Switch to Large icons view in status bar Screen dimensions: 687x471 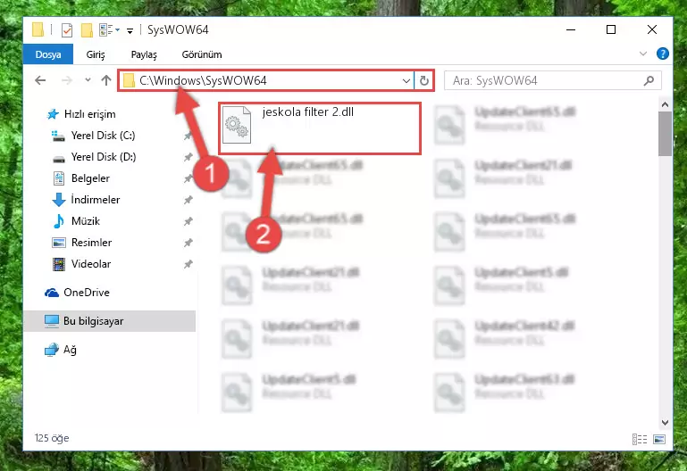(x=659, y=439)
